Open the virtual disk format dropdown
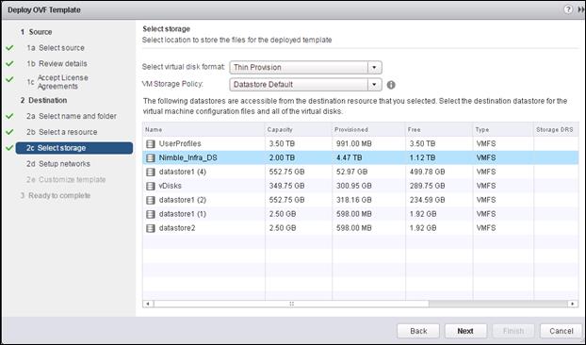Viewport: 586px width, 345px height. pyautogui.click(x=305, y=67)
